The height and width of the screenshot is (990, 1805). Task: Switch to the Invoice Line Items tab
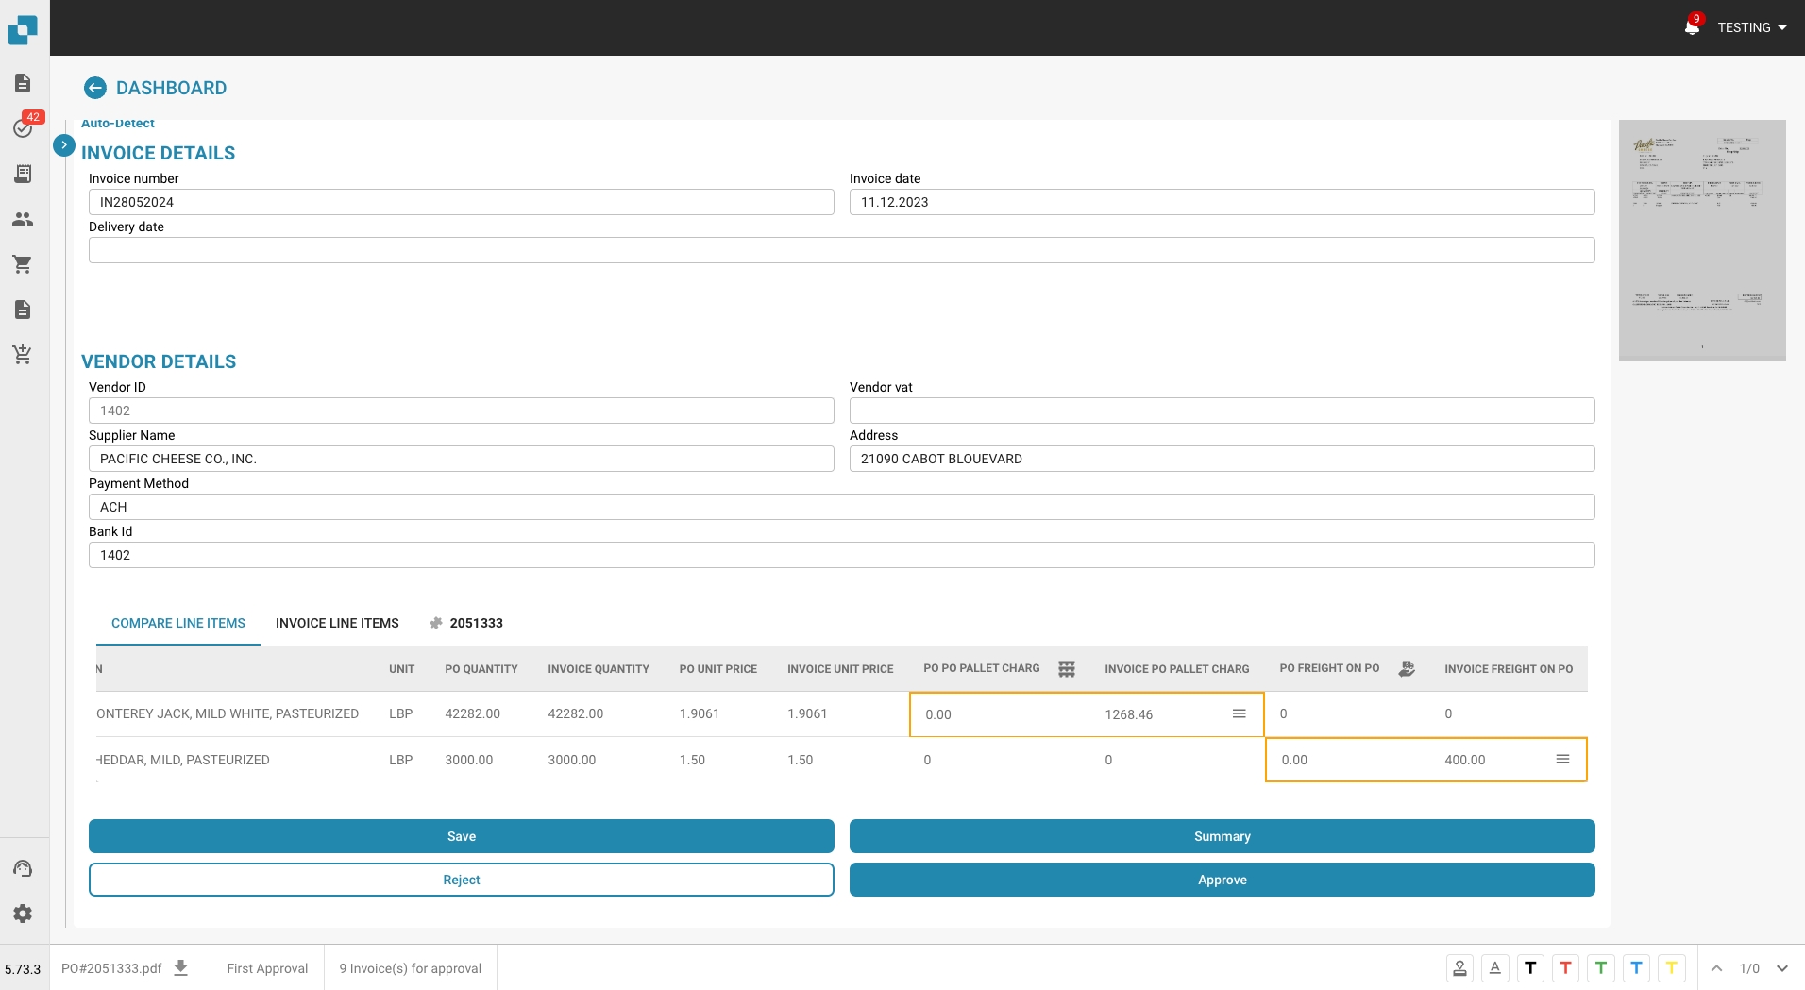click(337, 623)
